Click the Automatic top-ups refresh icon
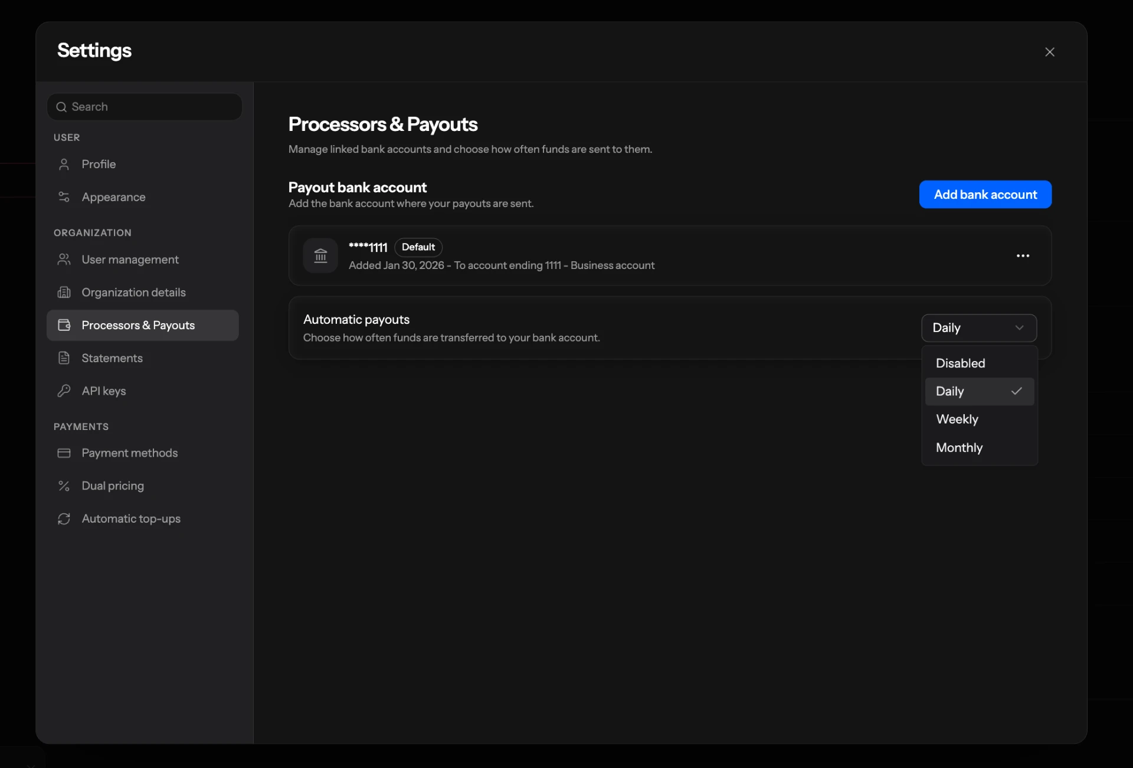Image resolution: width=1133 pixels, height=768 pixels. tap(64, 518)
